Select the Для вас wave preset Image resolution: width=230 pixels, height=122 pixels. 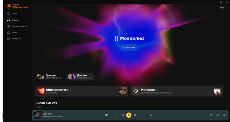[80, 76]
